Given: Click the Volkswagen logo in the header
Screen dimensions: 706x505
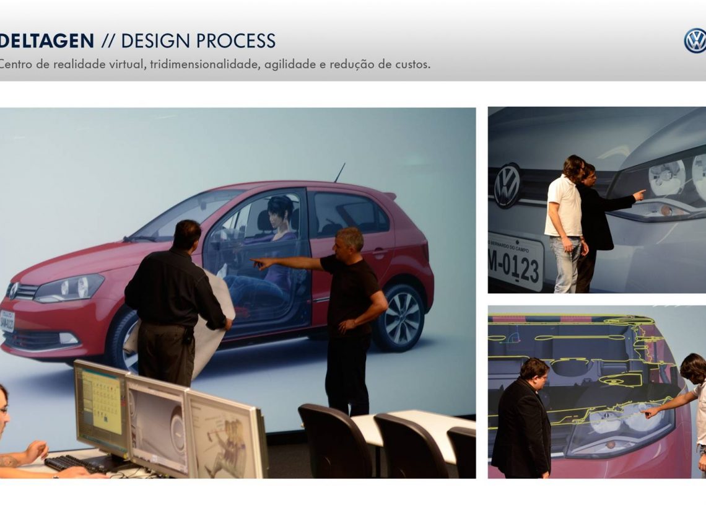Looking at the screenshot, I should 694,41.
